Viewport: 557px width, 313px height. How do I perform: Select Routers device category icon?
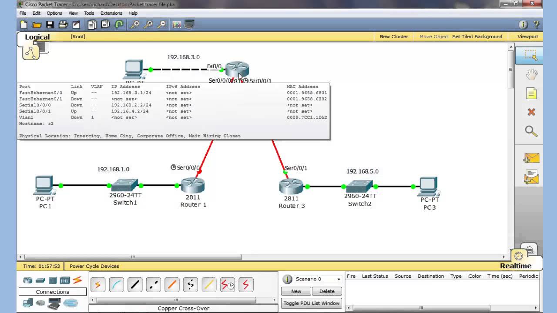coord(28,280)
